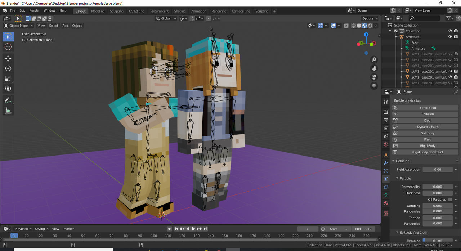Switch viewport to Rendered shading mode
The height and width of the screenshot is (251, 461).
point(370,26)
